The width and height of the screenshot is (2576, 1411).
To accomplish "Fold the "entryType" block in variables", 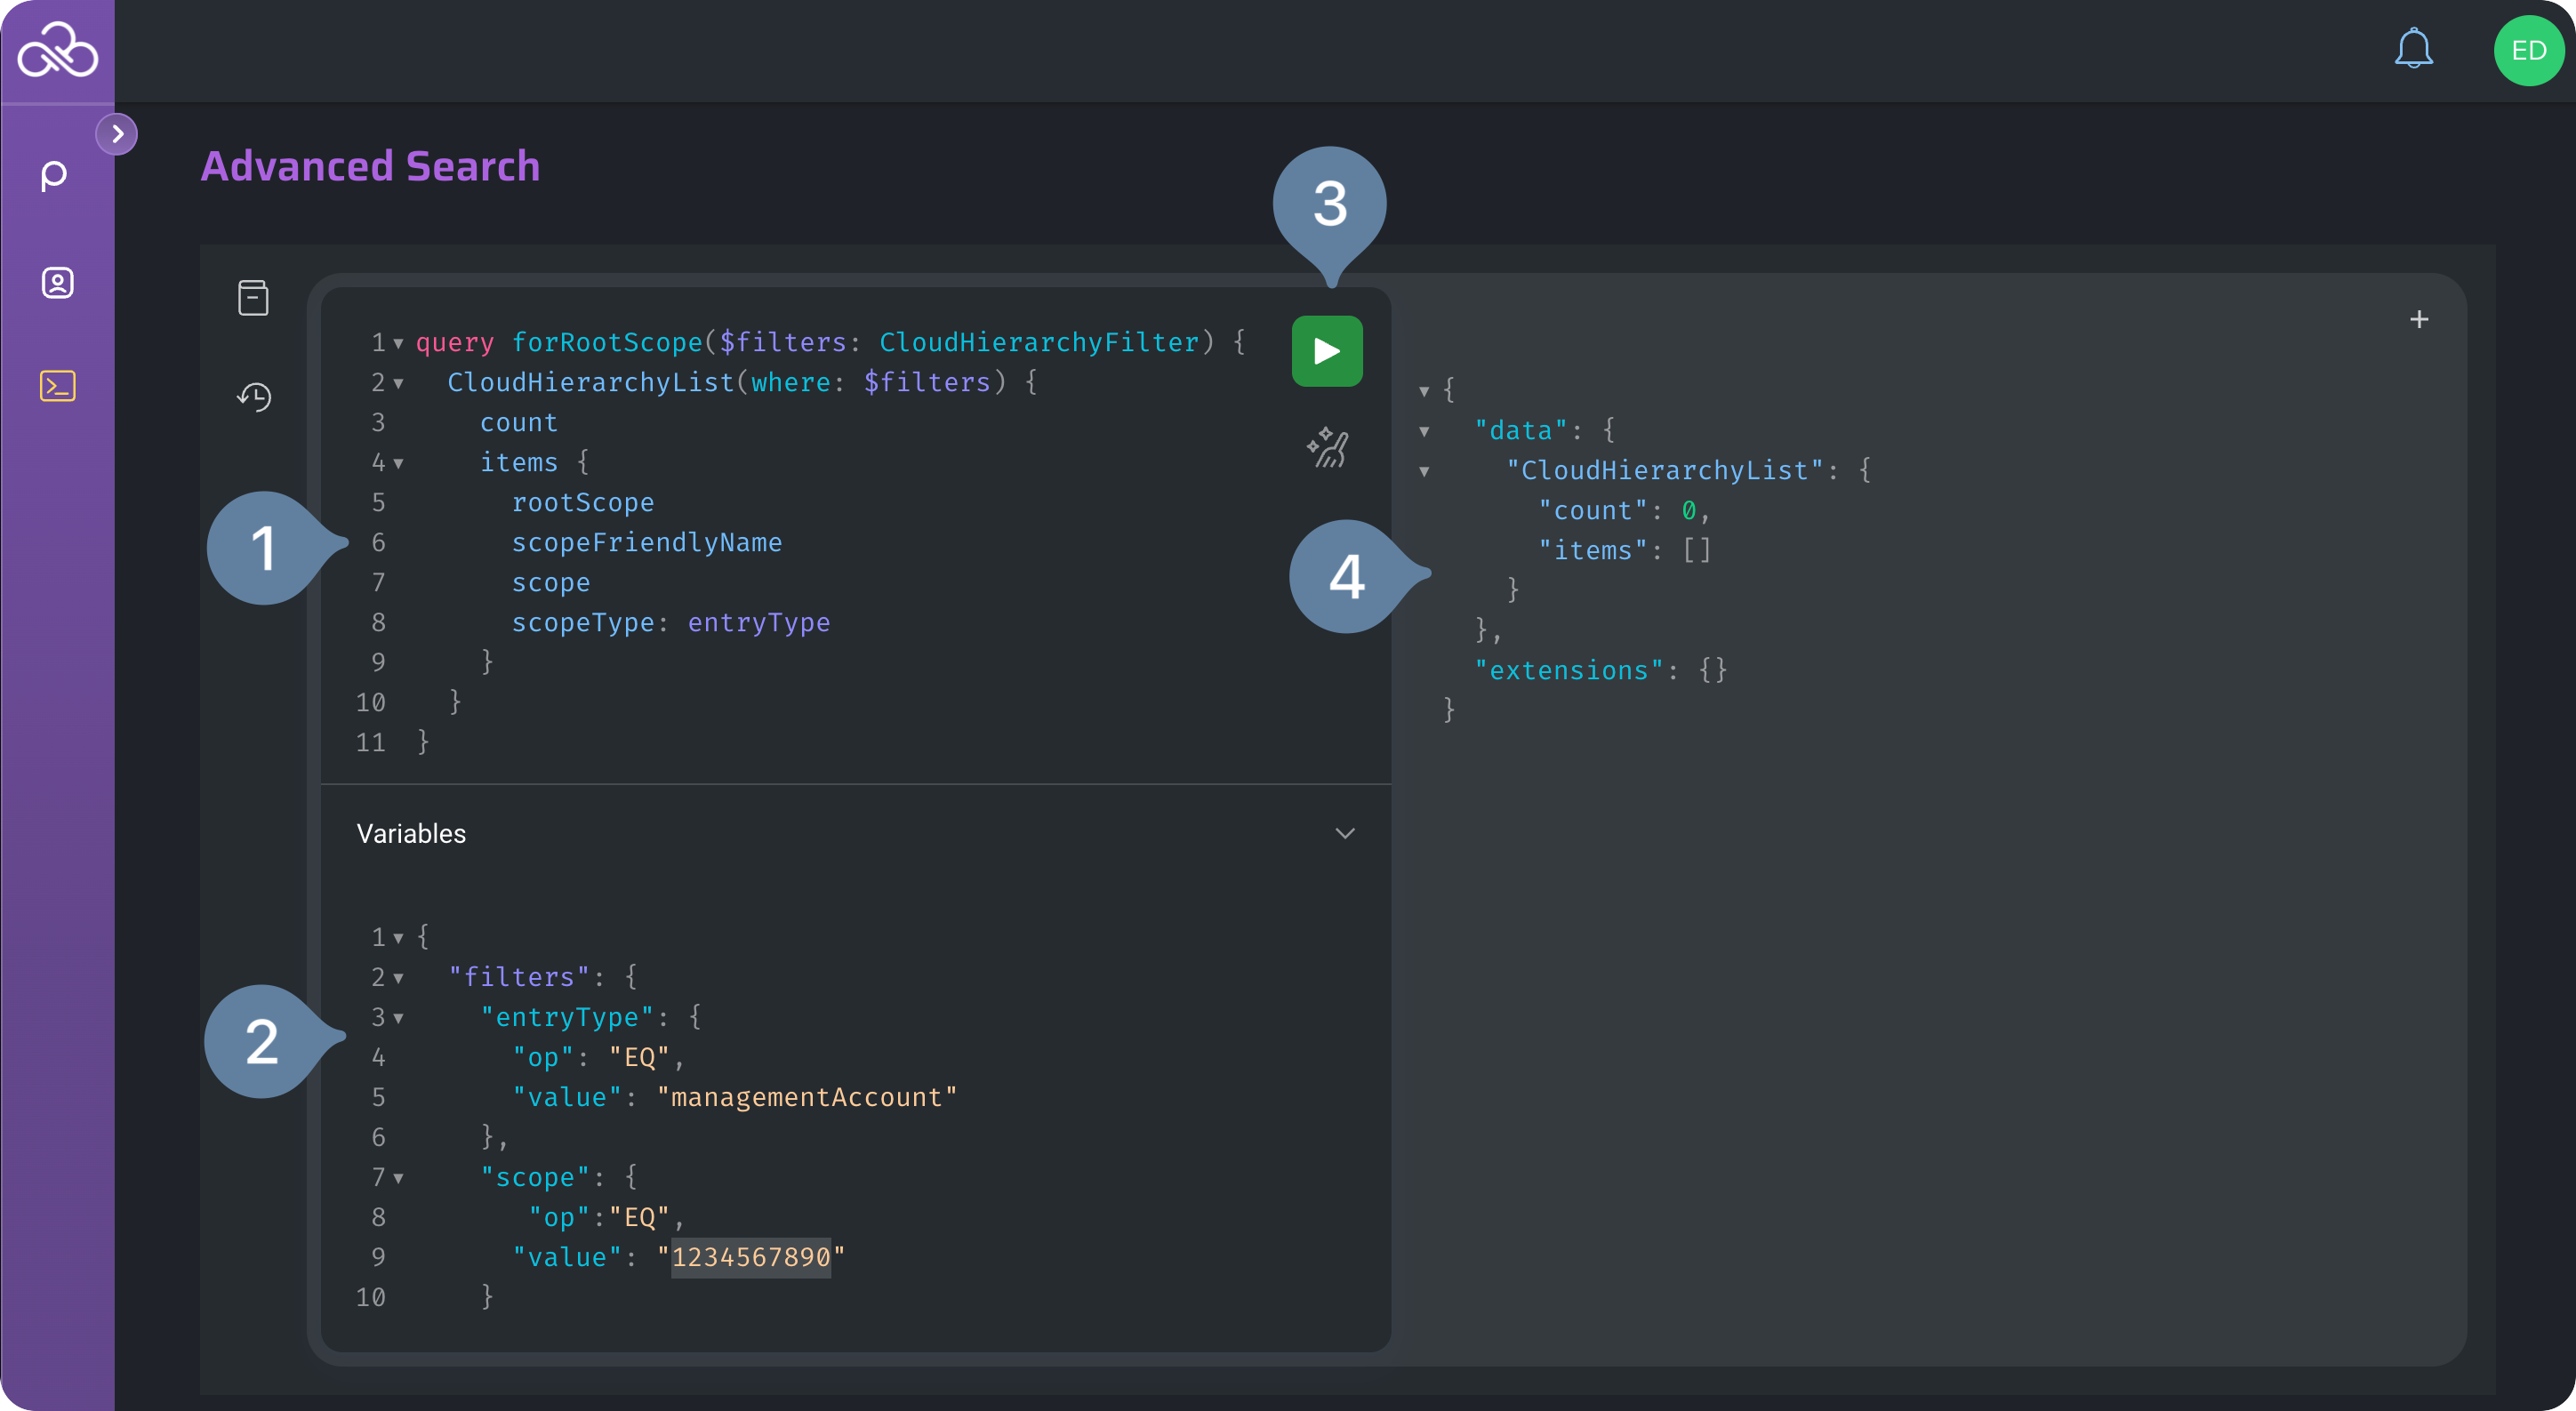I will tap(398, 1018).
